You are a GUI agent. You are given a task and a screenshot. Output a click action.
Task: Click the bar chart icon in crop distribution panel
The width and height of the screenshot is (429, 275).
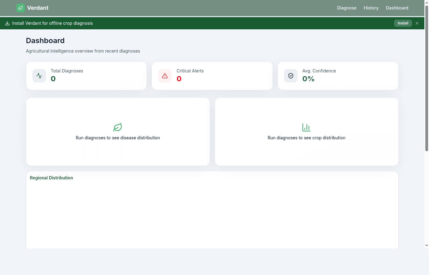click(306, 127)
